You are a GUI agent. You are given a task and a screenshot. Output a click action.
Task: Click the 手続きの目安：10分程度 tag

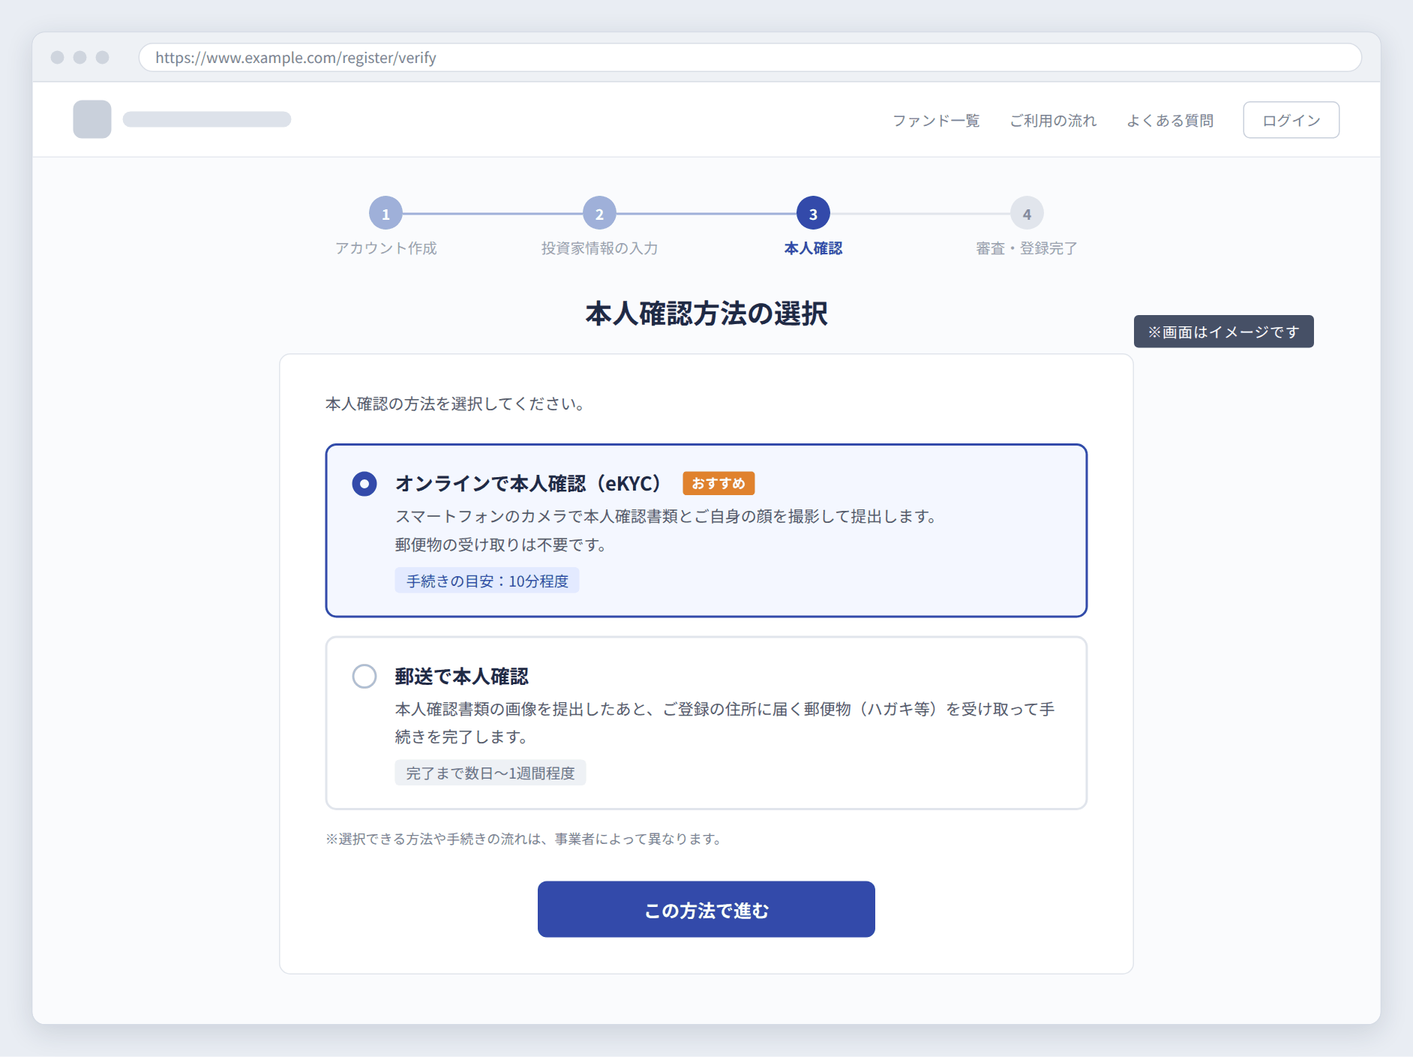tap(487, 581)
